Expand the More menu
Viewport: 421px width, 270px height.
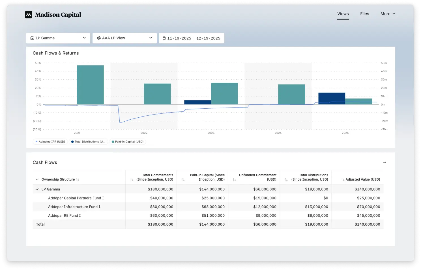pos(388,14)
